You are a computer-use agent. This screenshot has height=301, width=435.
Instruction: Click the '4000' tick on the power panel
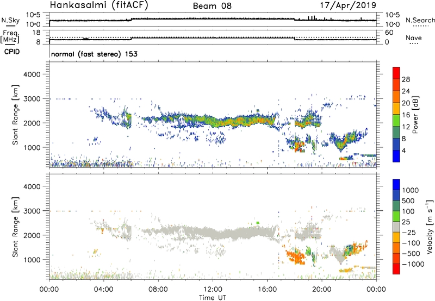point(32,74)
